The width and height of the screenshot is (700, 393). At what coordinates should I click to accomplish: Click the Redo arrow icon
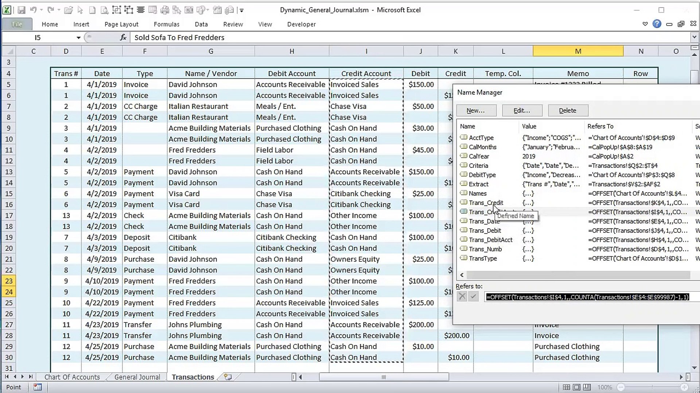[x=51, y=10]
